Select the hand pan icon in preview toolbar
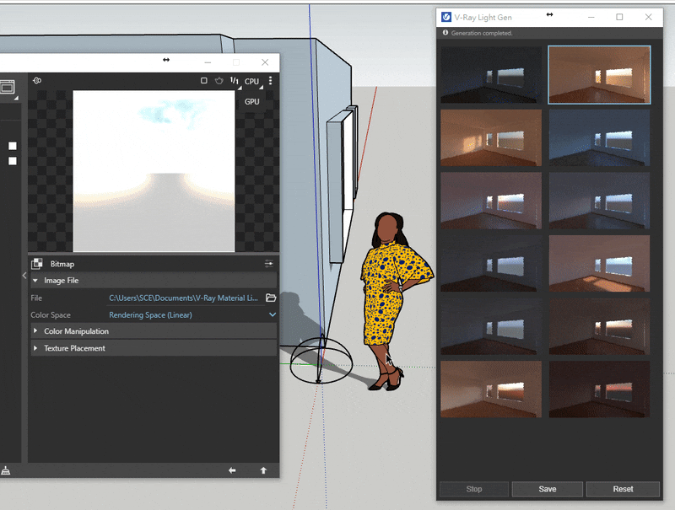The height and width of the screenshot is (510, 675). 219,80
